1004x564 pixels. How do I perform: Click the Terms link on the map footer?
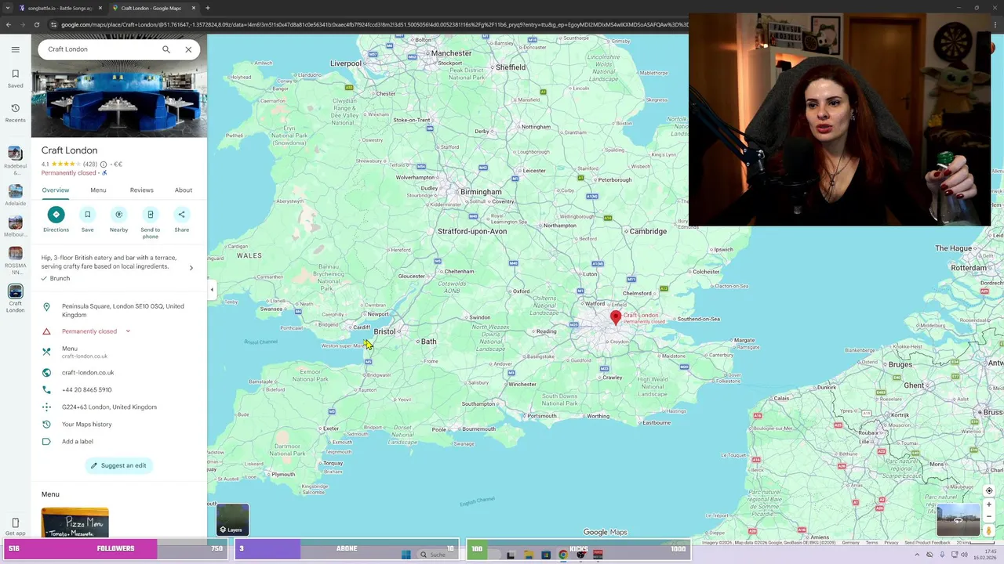point(871,542)
